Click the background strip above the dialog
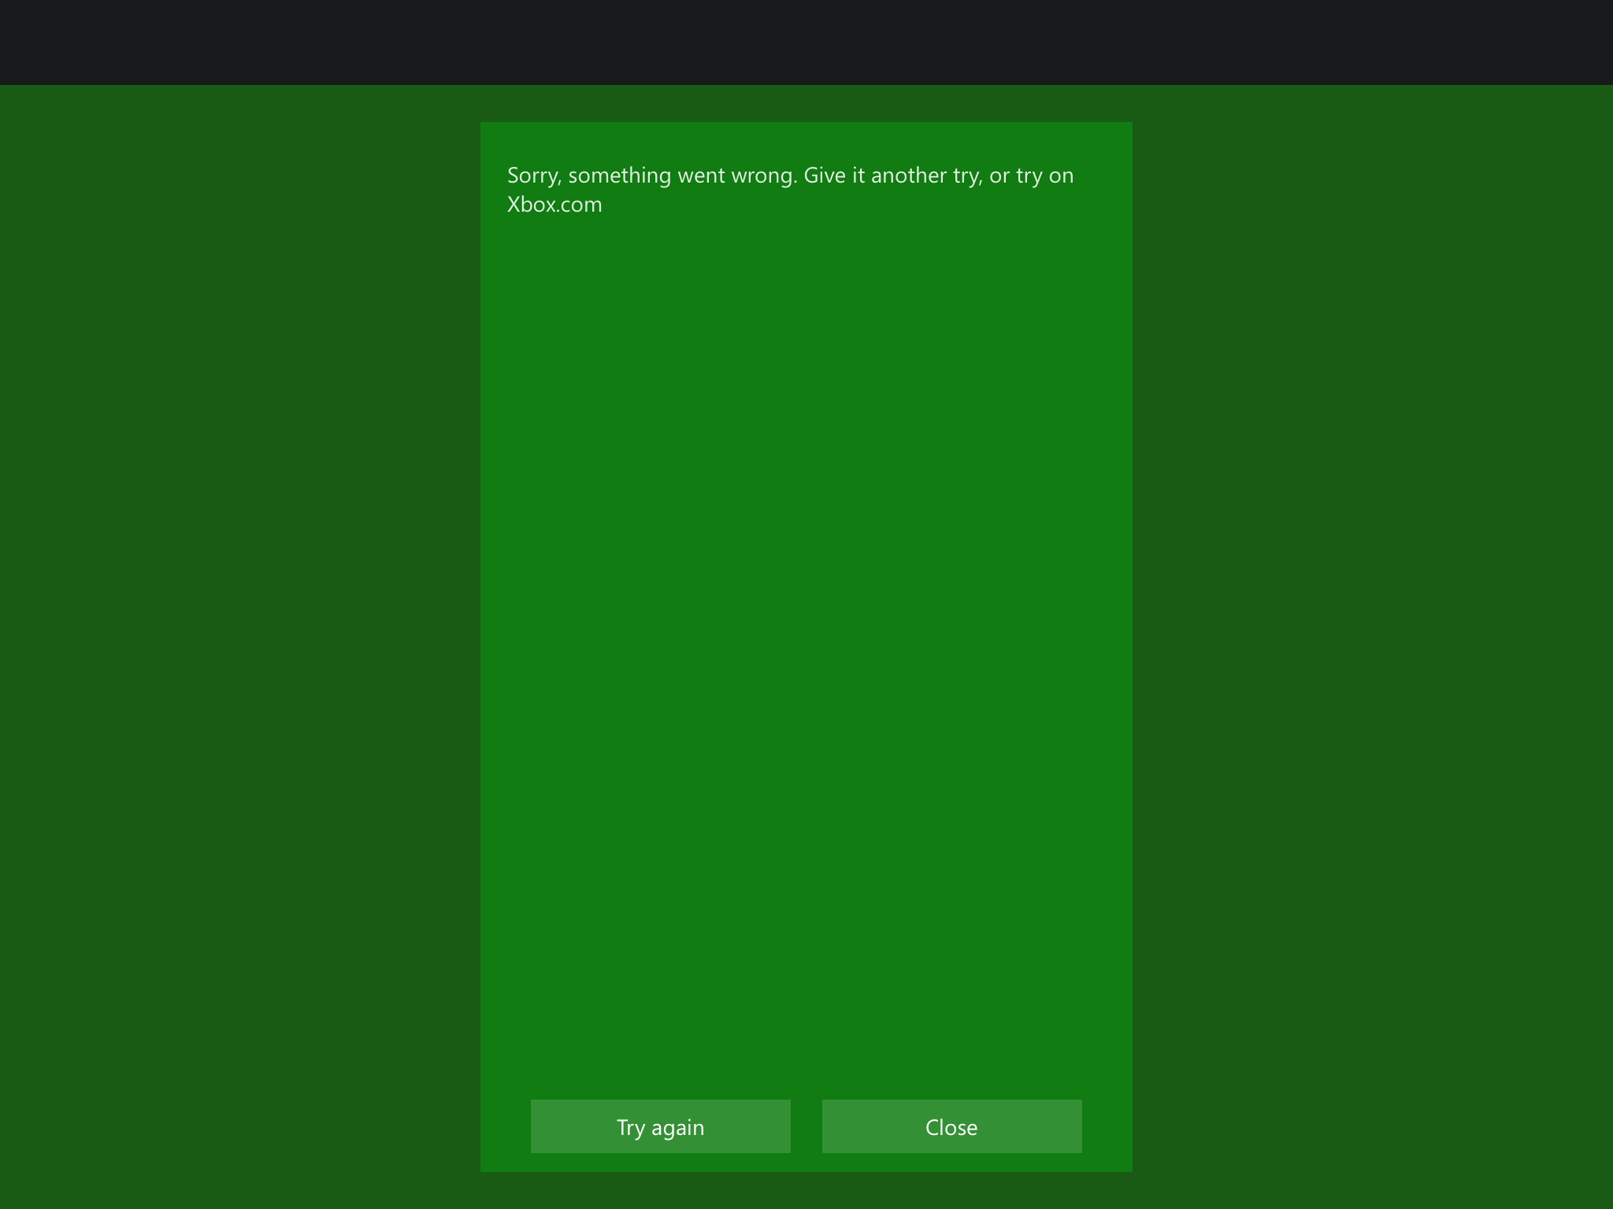 (x=806, y=103)
